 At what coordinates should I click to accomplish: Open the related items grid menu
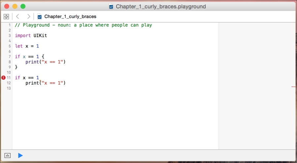(6, 16)
